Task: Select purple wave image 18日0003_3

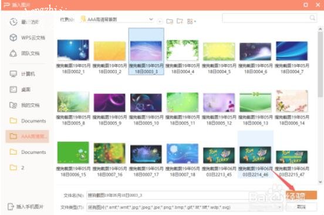Action: click(146, 52)
